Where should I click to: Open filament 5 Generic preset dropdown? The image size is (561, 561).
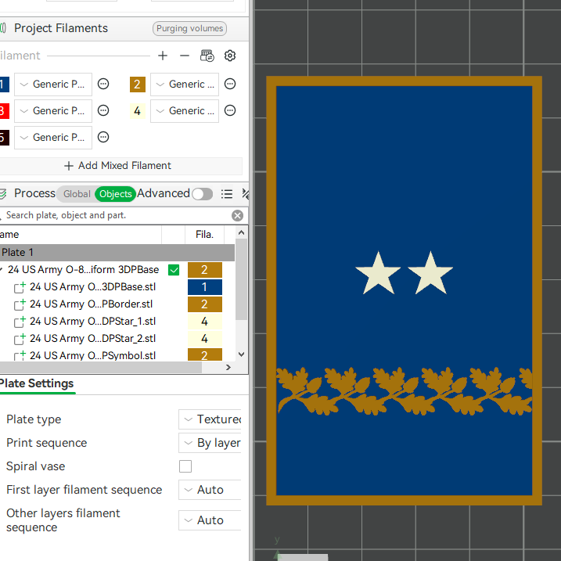click(x=53, y=138)
